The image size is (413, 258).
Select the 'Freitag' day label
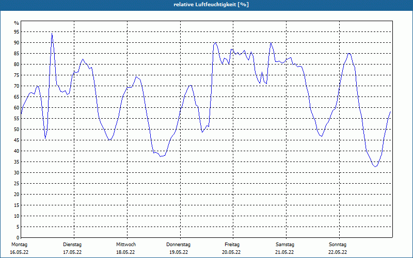232,245
